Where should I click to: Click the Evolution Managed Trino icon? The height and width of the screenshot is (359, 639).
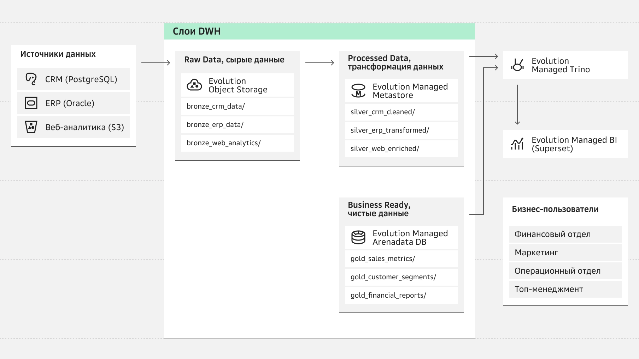pyautogui.click(x=517, y=65)
